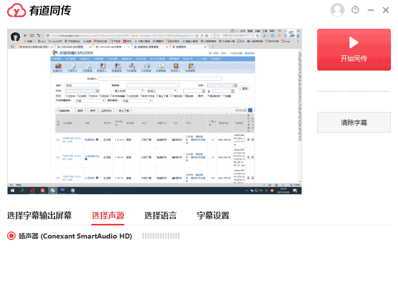The width and height of the screenshot is (398, 294).
Task: Switch to the 选择字幕输出屏幕 tab
Action: [39, 216]
